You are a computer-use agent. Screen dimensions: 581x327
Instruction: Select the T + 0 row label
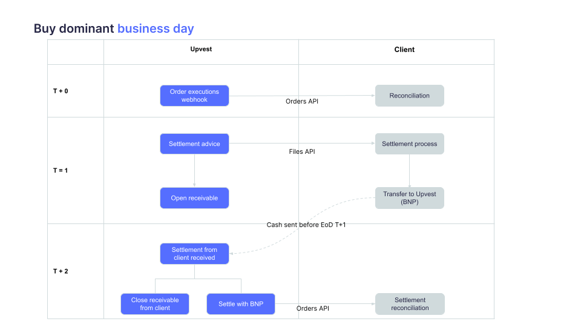61,91
